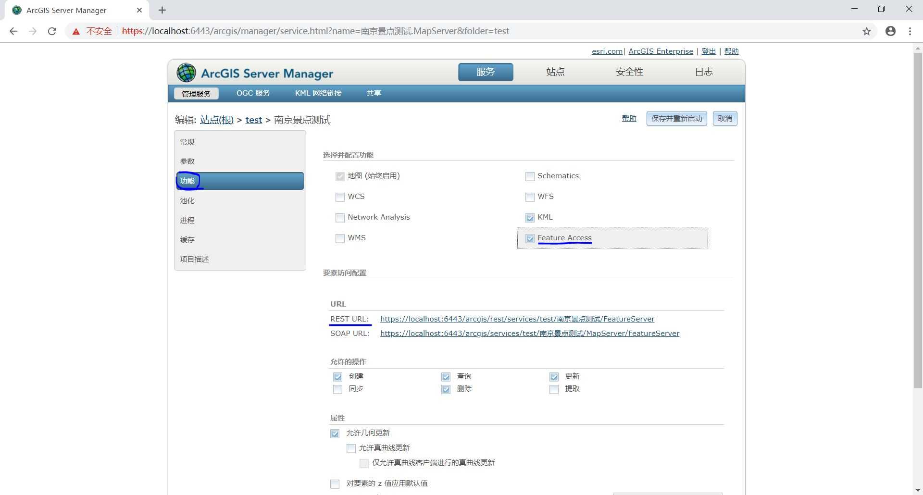Bookmark this page with star icon
This screenshot has height=495, width=923.
866,31
